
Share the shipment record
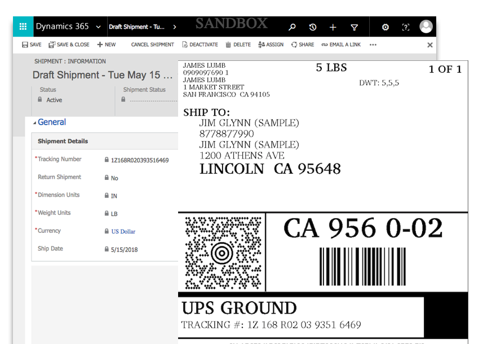tap(303, 45)
